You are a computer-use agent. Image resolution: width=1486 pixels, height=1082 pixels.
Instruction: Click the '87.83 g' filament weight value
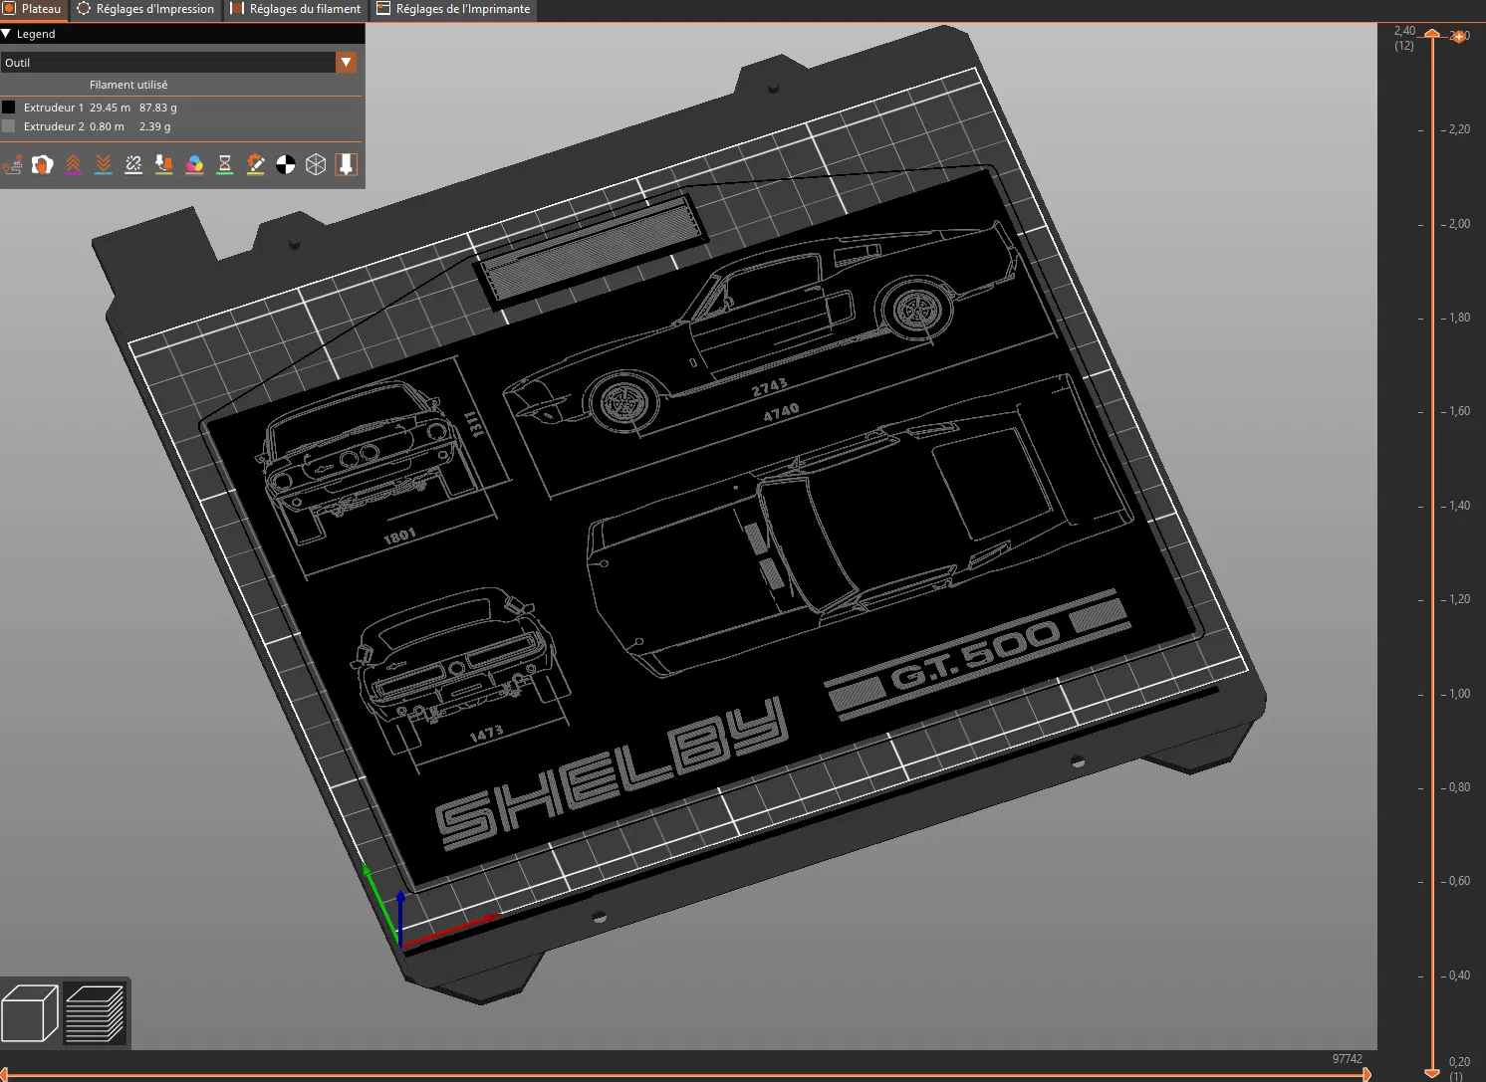(x=158, y=108)
